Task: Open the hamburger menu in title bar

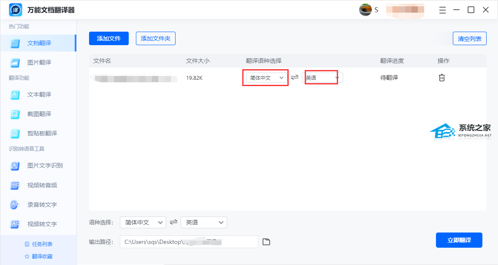Action: pos(442,10)
